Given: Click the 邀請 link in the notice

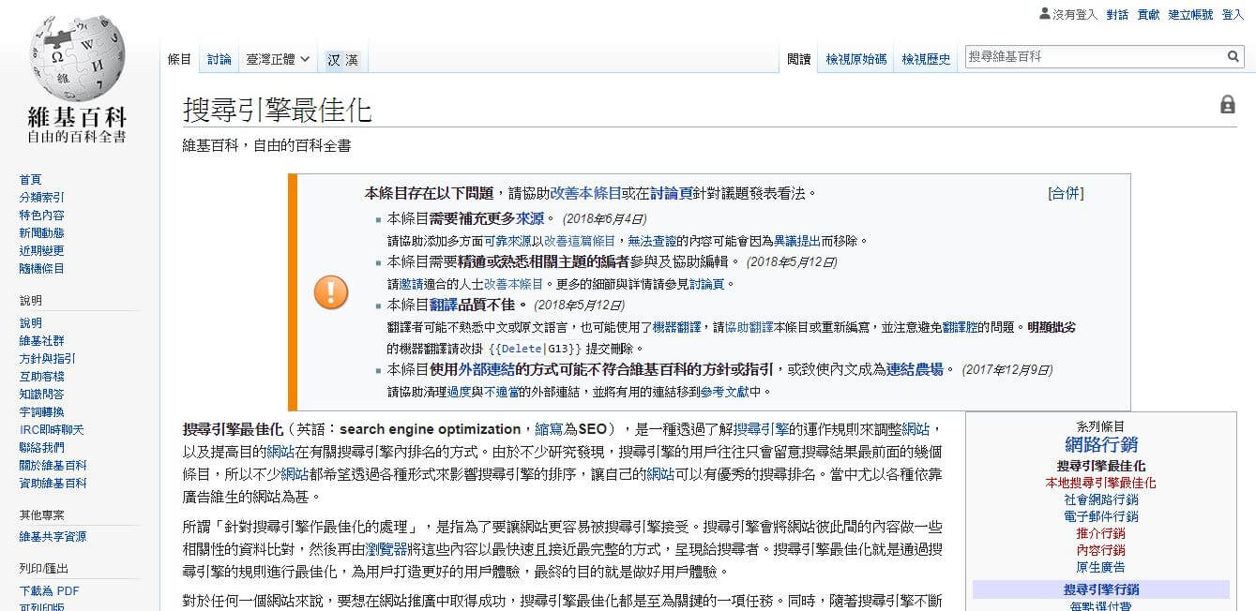Looking at the screenshot, I should (x=411, y=284).
